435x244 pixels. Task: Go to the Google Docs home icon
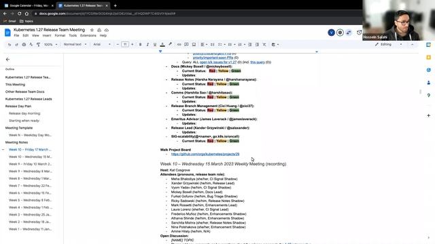tap(7, 33)
